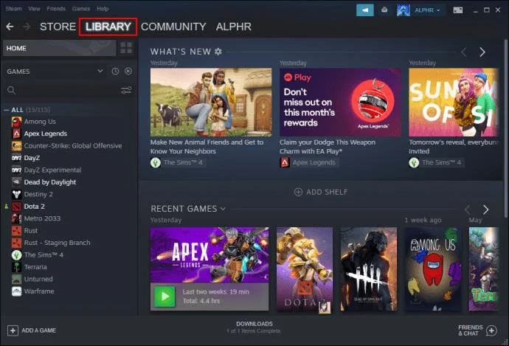
Task: Open What's New settings gear
Action: (218, 52)
